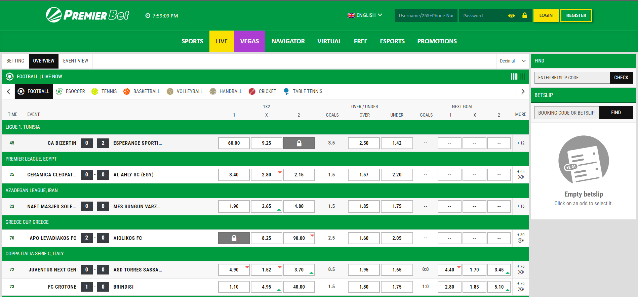
Task: Select the CRICKET sport filter
Action: tap(263, 91)
